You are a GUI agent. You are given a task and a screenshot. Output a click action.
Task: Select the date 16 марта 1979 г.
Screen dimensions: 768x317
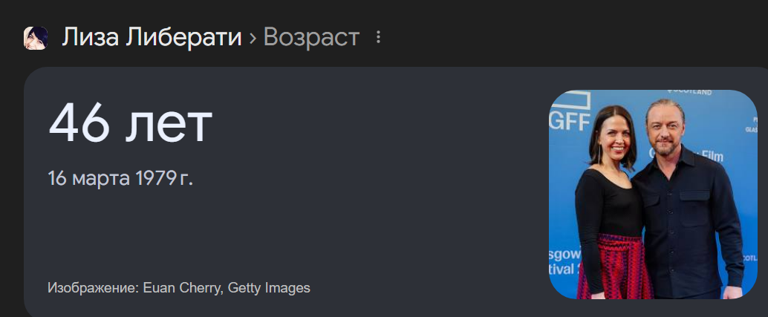coord(120,179)
